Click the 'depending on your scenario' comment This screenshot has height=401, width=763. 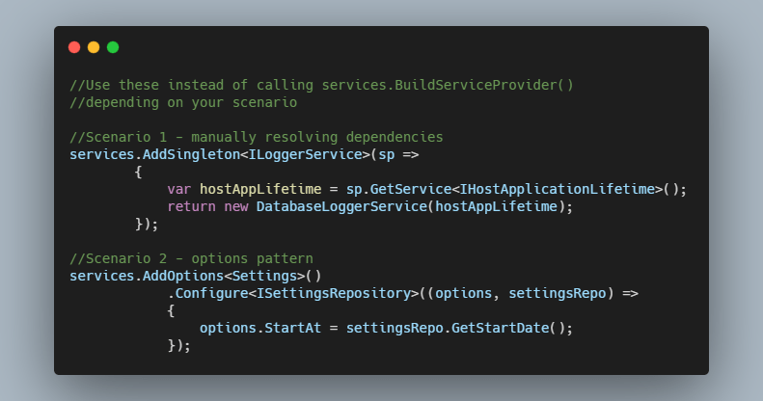point(183,102)
